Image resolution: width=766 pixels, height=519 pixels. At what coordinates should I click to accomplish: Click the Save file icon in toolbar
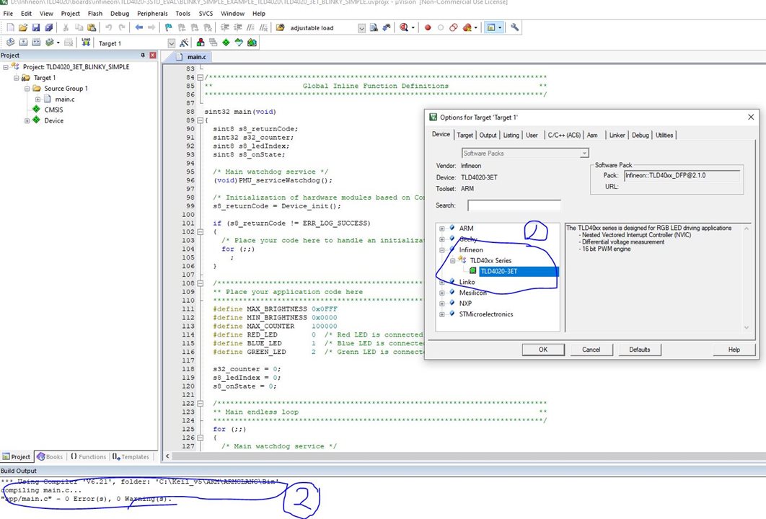click(x=35, y=27)
